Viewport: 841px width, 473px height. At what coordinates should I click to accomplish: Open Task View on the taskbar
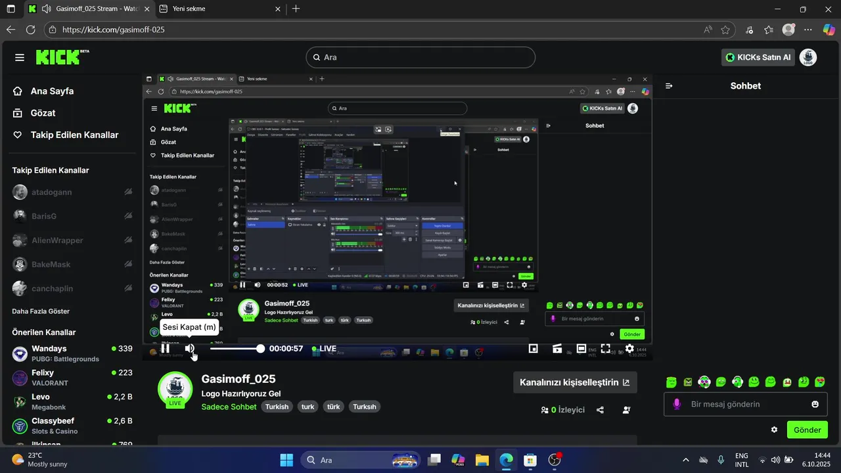[434, 460]
